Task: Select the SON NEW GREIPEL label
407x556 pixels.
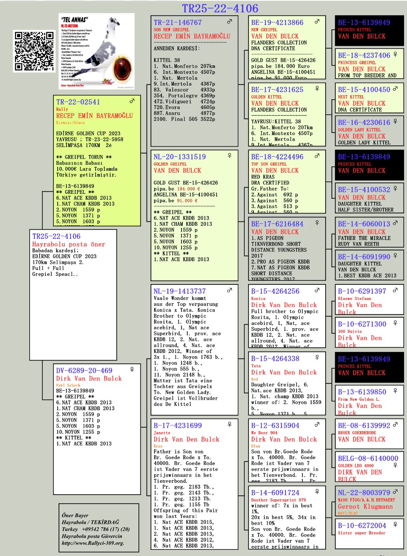Action: click(x=171, y=30)
